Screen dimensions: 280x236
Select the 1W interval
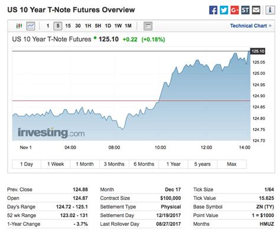coord(118,26)
